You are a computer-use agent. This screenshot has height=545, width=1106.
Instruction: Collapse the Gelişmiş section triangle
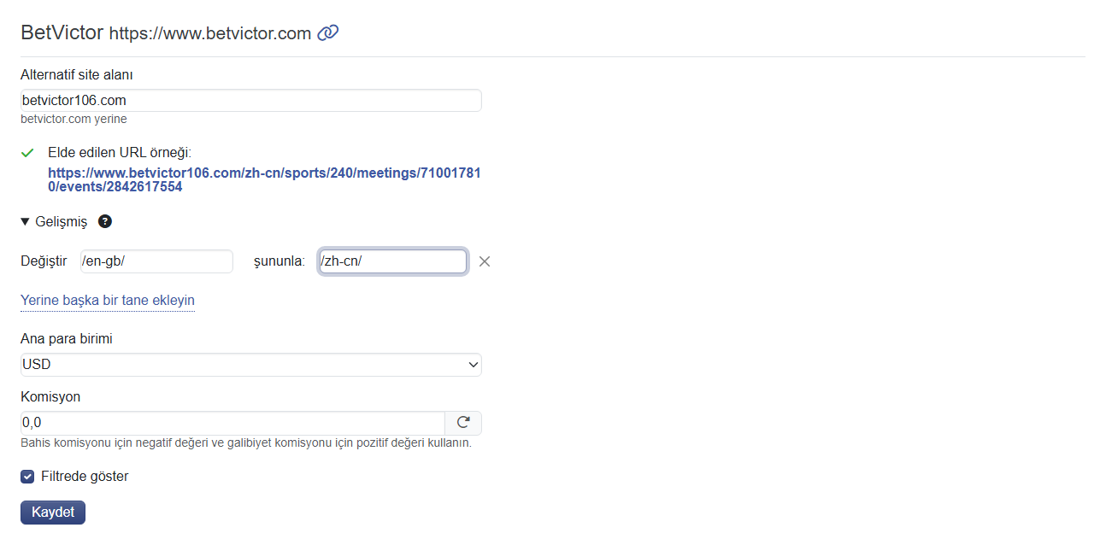25,221
